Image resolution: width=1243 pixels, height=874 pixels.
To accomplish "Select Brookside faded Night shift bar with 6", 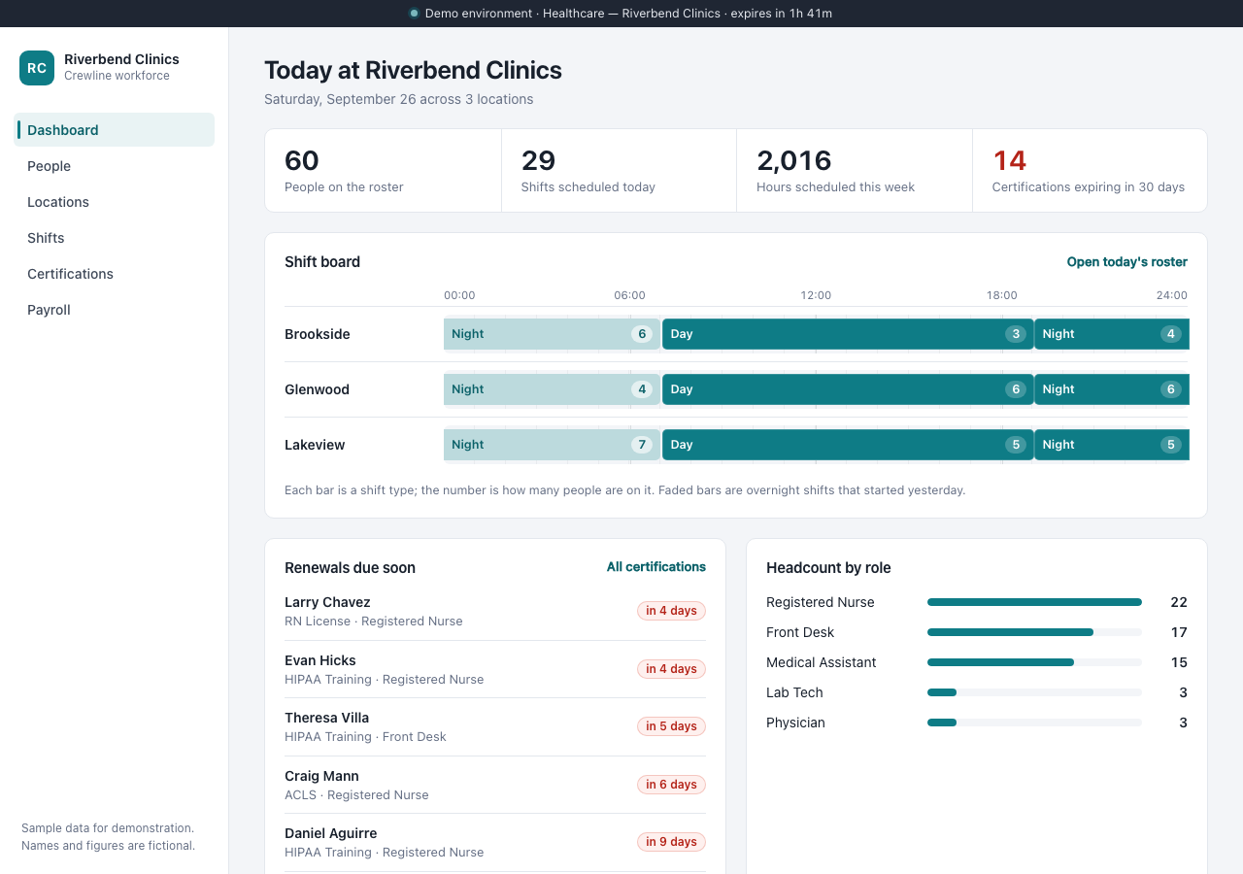I will click(x=552, y=334).
